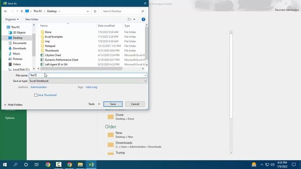301x169 pixels.
Task: Open the Help question mark icon
Action: pos(143,19)
